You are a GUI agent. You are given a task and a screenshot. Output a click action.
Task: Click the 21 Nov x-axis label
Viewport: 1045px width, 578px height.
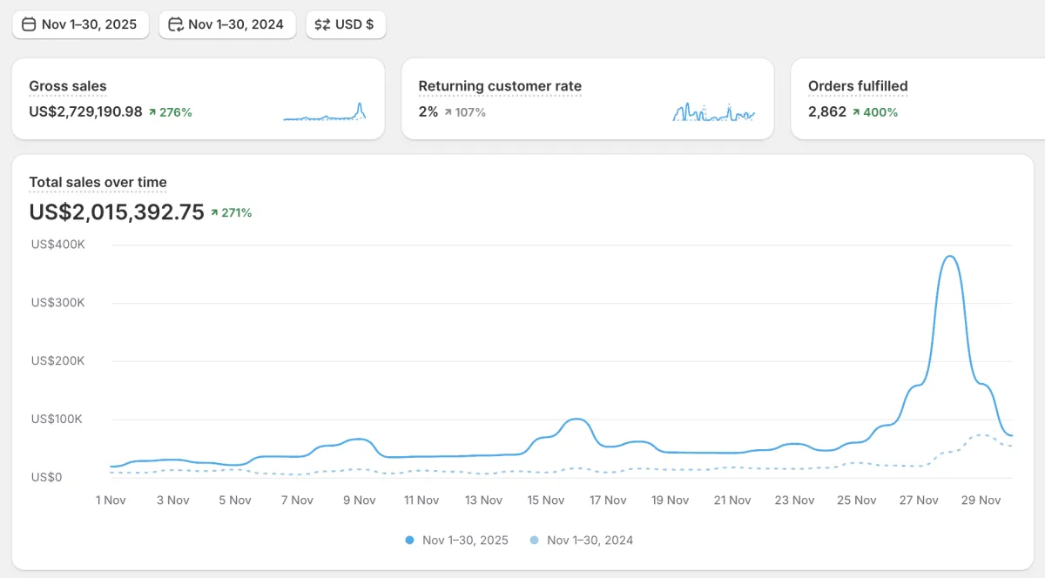(731, 500)
